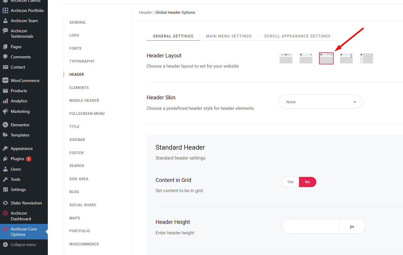Click the Archicon Testimonials speech bubble icon
Viewport: 403px width, 255px height.
click(5, 31)
